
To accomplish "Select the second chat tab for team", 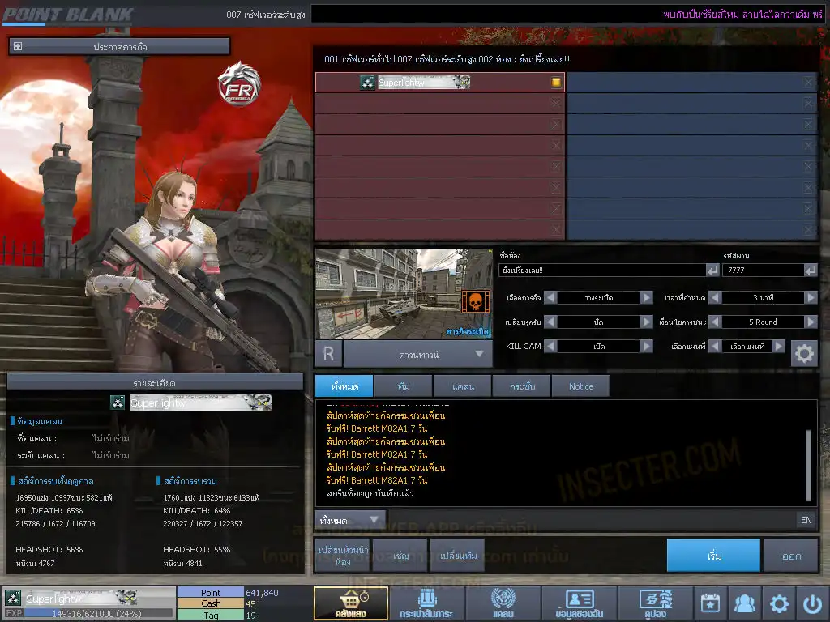I will click(403, 386).
